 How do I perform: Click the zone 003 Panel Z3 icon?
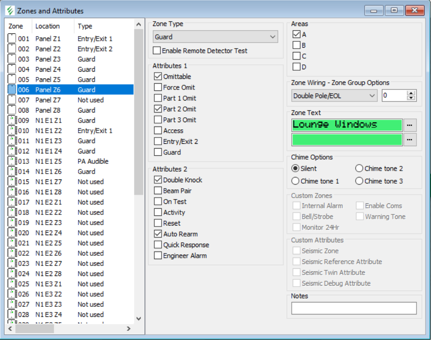pyautogui.click(x=12, y=59)
